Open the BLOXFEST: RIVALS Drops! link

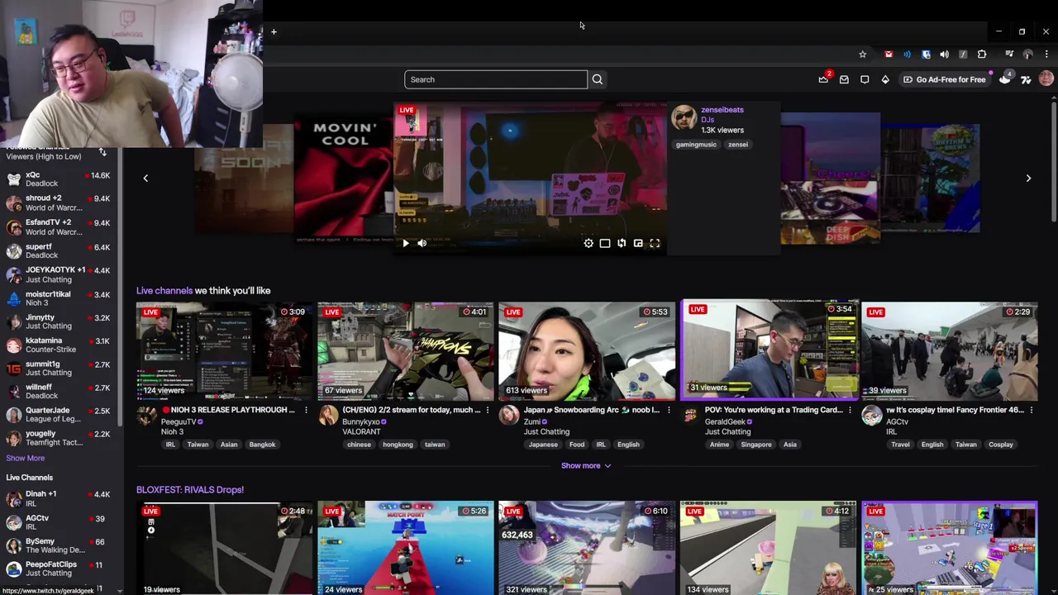click(x=190, y=489)
